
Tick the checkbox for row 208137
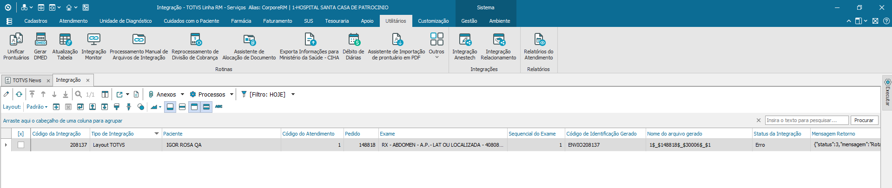(x=21, y=145)
